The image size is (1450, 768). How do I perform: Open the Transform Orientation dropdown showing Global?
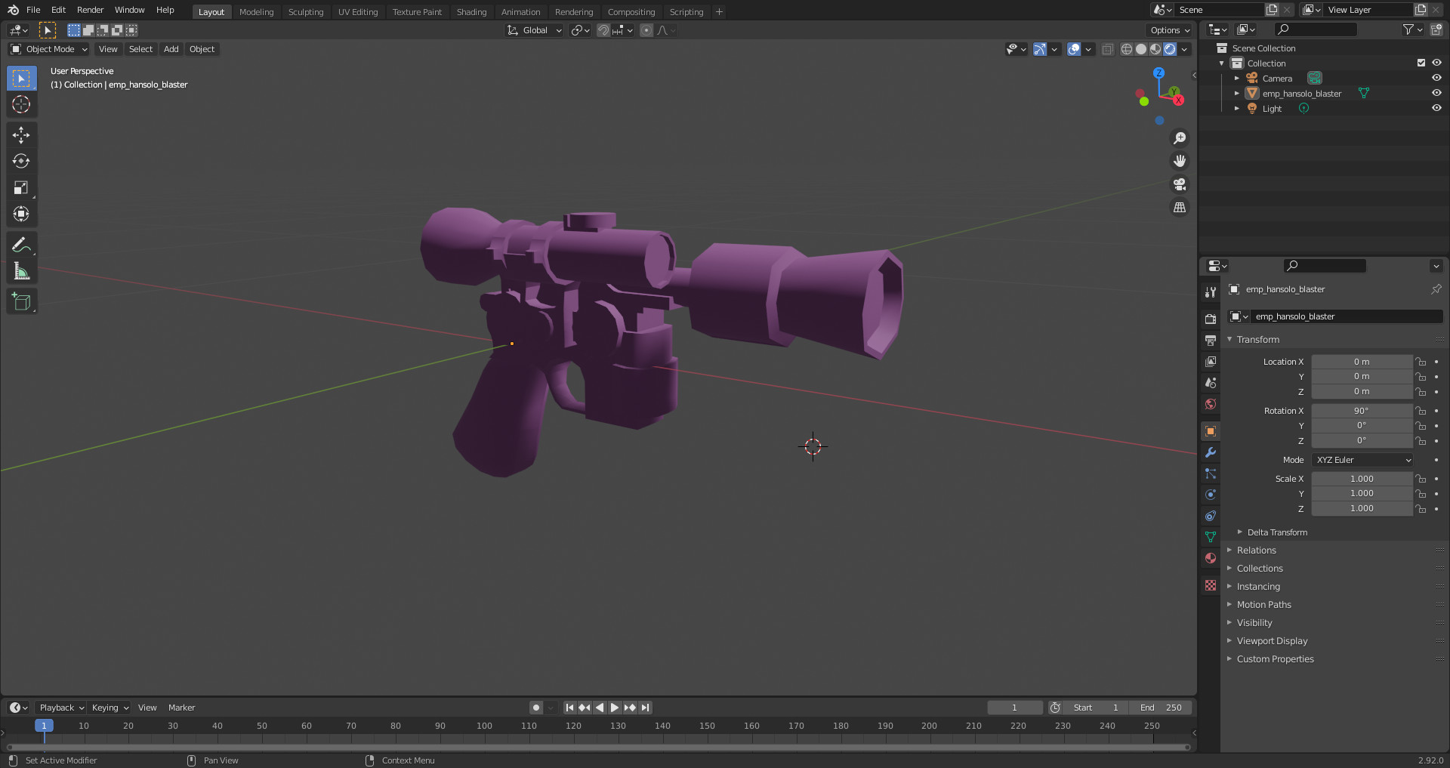(x=534, y=30)
